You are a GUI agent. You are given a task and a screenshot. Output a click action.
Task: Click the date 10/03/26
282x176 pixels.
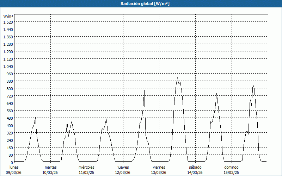pos(50,172)
